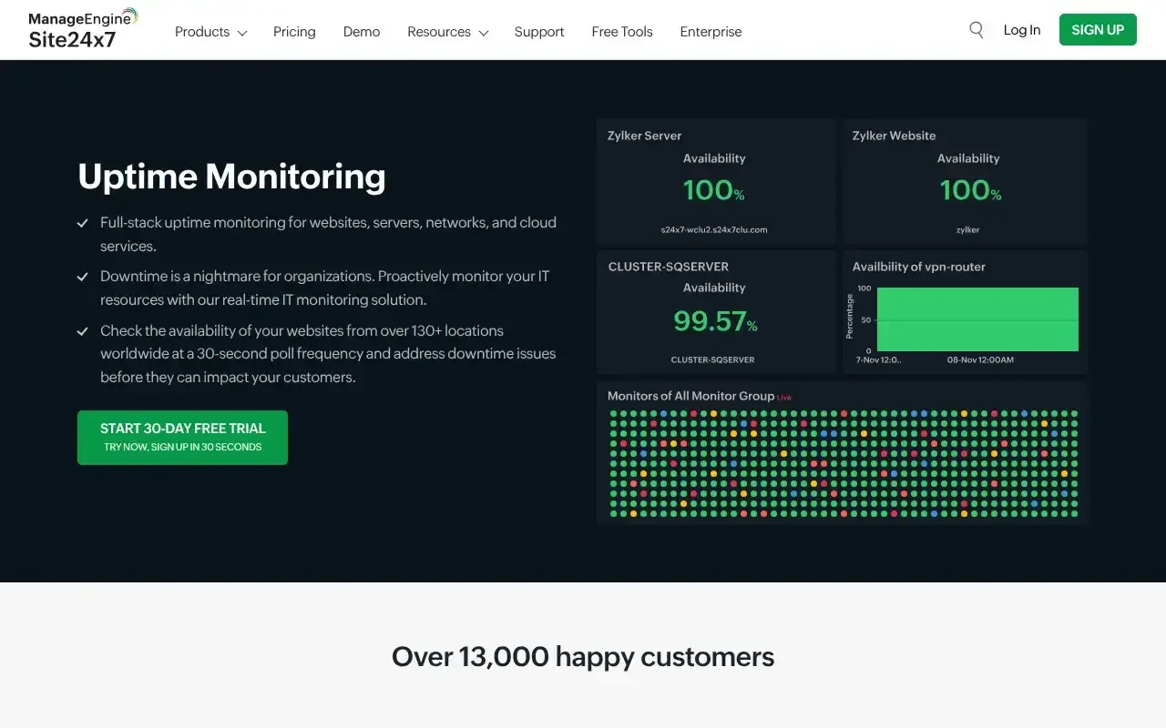This screenshot has height=728, width=1166.
Task: Click the chevron arrow next to Products
Action: tap(242, 33)
